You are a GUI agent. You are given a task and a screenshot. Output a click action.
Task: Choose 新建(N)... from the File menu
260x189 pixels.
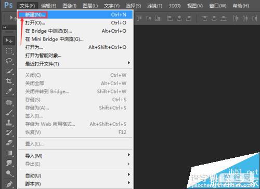[75, 15]
